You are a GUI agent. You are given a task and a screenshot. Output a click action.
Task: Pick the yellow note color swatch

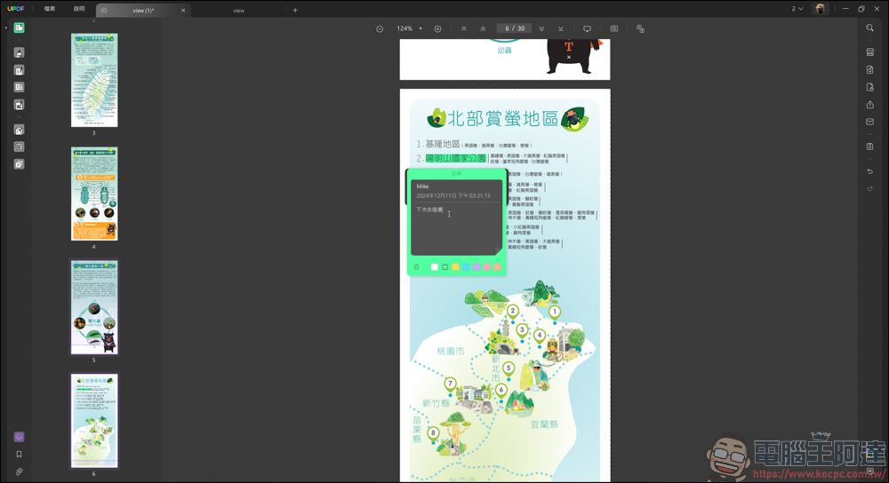(x=455, y=266)
